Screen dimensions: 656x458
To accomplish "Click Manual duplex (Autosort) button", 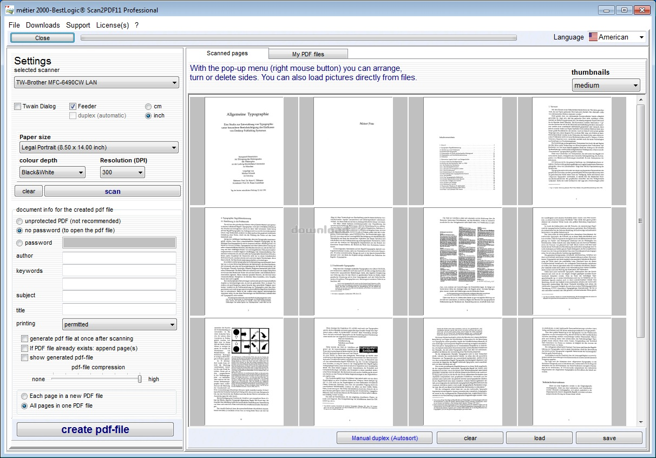I will (x=385, y=438).
